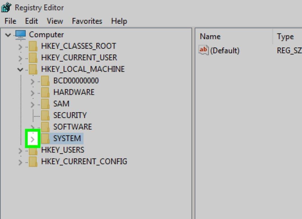Image resolution: width=302 pixels, height=219 pixels.
Task: Collapse the Computer root node arrow
Action: 8,35
